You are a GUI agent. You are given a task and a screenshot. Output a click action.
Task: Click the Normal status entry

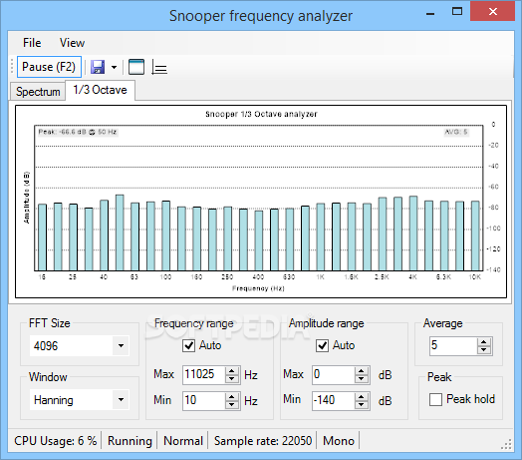183,441
